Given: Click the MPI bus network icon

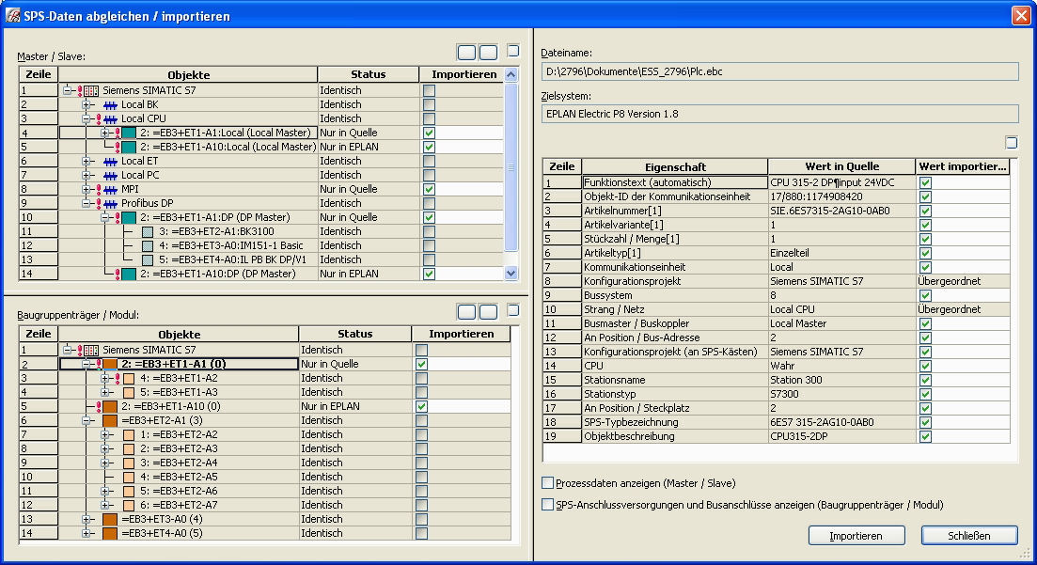Looking at the screenshot, I should coord(110,189).
